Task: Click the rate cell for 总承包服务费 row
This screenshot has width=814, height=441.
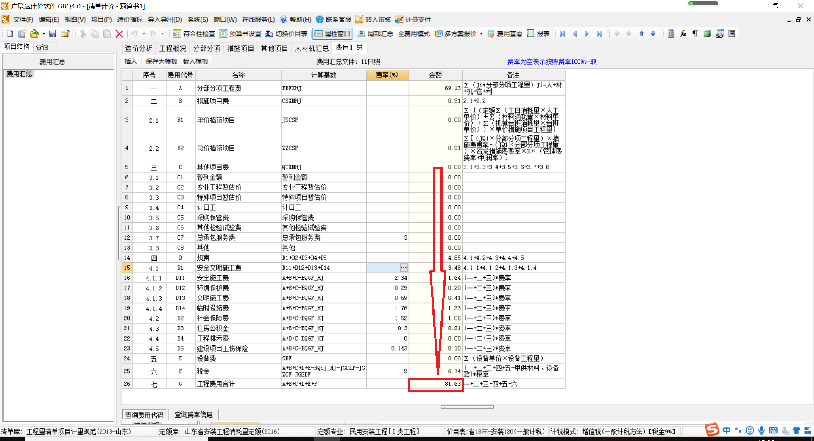Action: pos(387,237)
